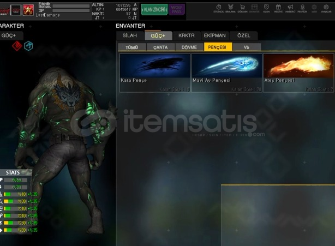This screenshot has height=246, width=335.
Task: Select the Mavi Ay Pençesi item card
Action: tap(226, 73)
